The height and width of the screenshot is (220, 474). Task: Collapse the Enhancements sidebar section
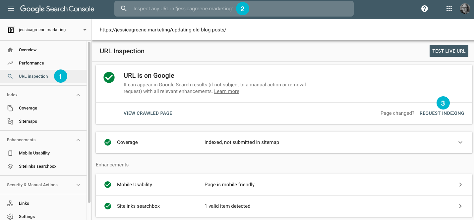click(x=78, y=140)
